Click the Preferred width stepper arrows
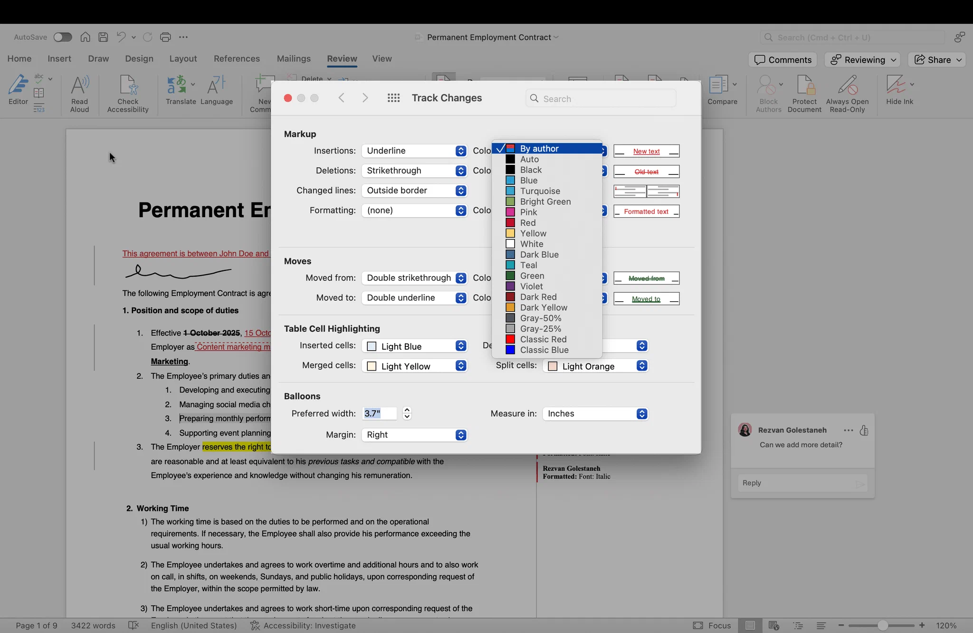 pyautogui.click(x=407, y=413)
